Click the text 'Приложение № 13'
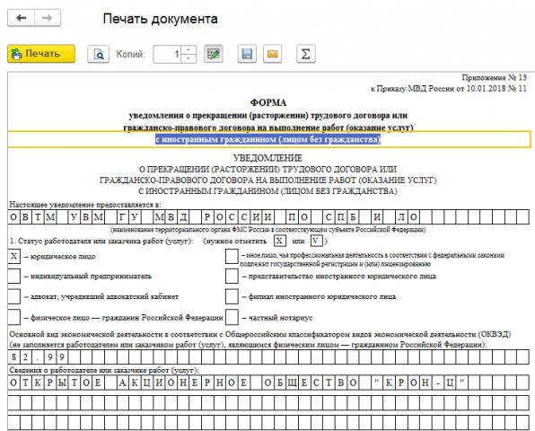535x431 pixels. coord(494,78)
